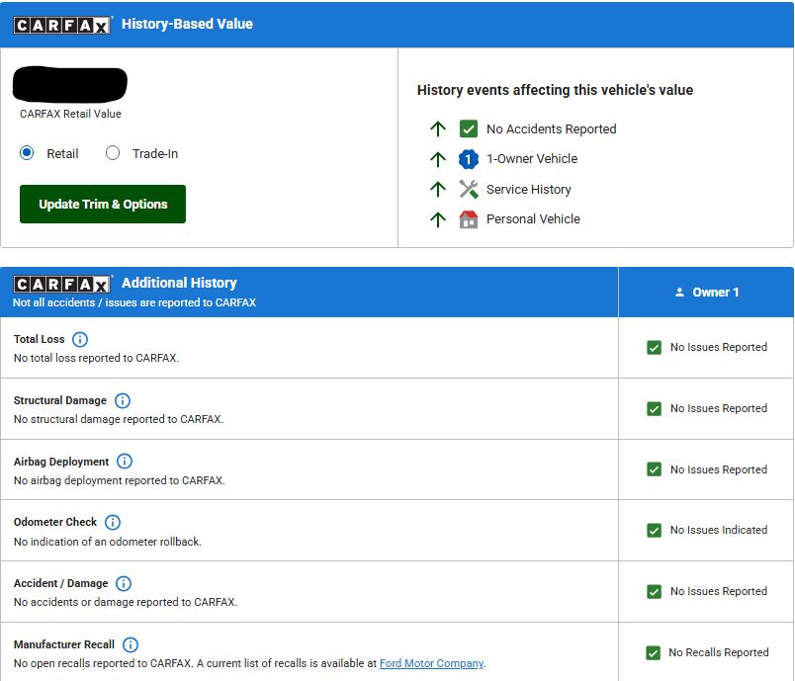Click the Personal Vehicle house icon
This screenshot has height=681, width=795.
[469, 219]
